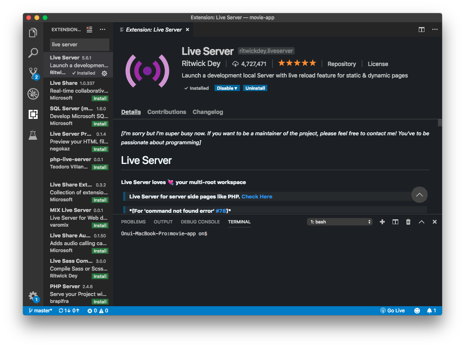465x348 pixels.
Task: Open the License link
Action: click(x=378, y=64)
